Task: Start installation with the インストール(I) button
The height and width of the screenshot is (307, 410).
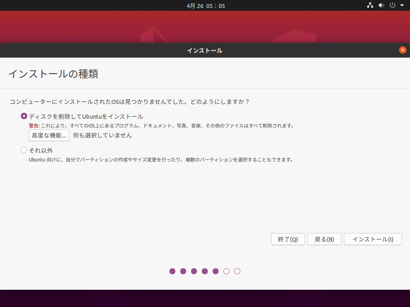Action: click(373, 239)
